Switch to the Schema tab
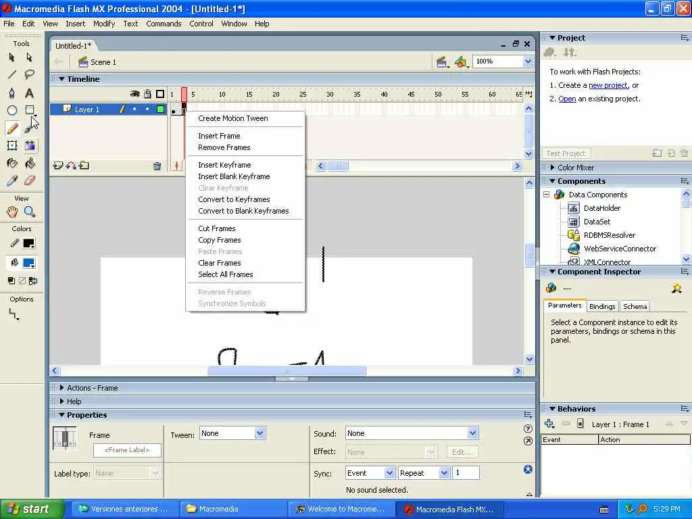Image resolution: width=692 pixels, height=519 pixels. (x=635, y=306)
